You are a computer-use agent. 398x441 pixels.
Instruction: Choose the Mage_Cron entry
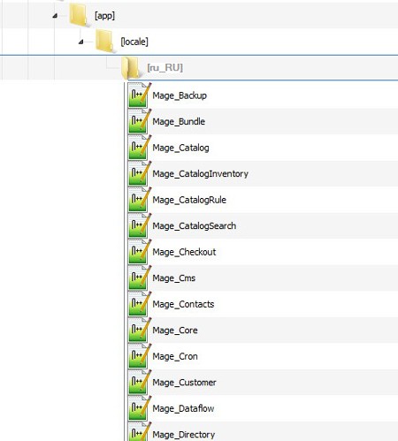(175, 356)
